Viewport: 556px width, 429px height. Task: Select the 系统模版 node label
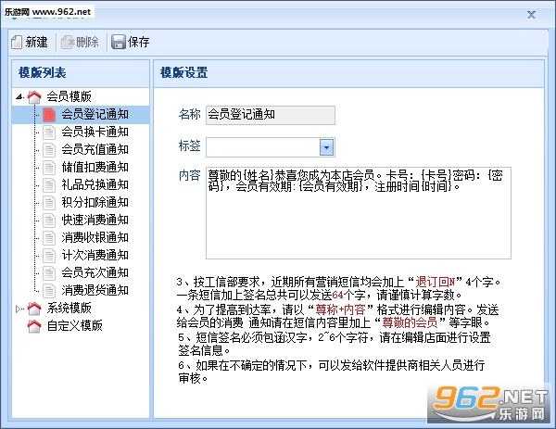pyautogui.click(x=69, y=309)
